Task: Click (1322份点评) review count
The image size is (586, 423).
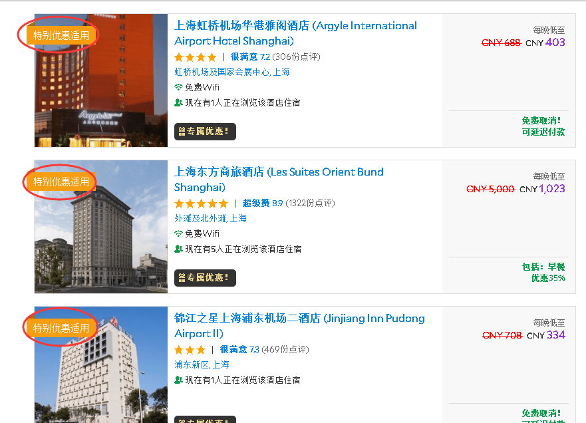Action: 310,204
